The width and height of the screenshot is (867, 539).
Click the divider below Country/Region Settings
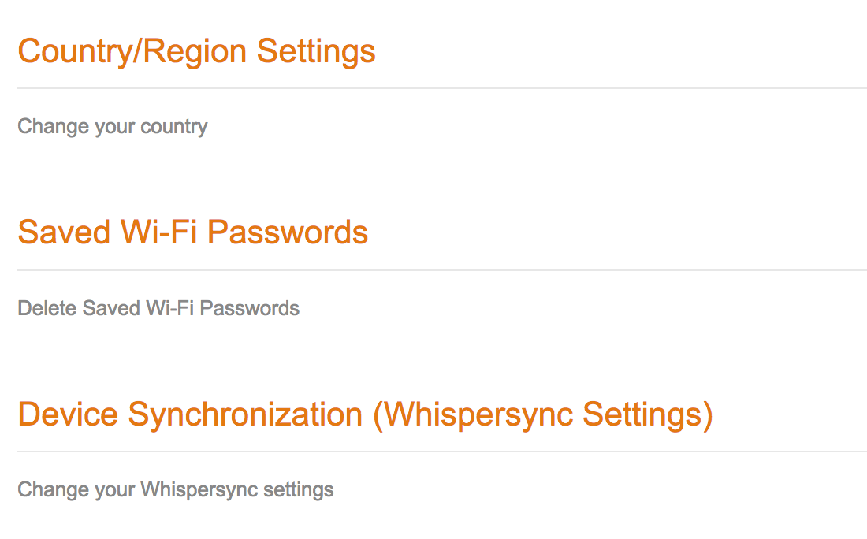[441, 88]
